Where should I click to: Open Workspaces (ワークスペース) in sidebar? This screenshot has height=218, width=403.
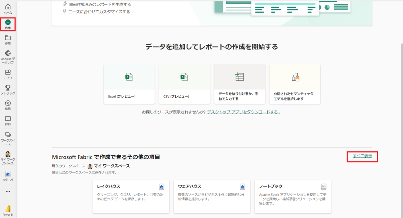click(8, 139)
